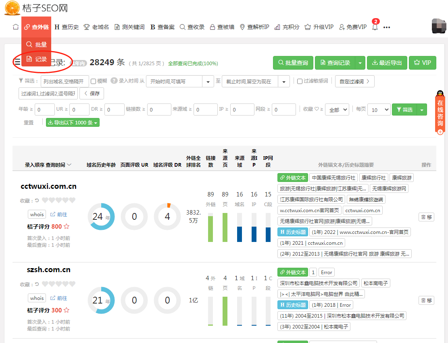
Task: Enable the 模糊 fuzzy match checkbox
Action: coord(93,81)
